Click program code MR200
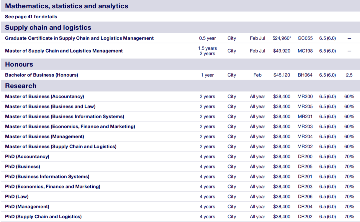 pyautogui.click(x=305, y=97)
